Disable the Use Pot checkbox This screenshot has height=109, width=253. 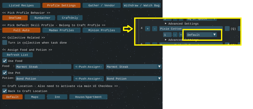coord(5,73)
